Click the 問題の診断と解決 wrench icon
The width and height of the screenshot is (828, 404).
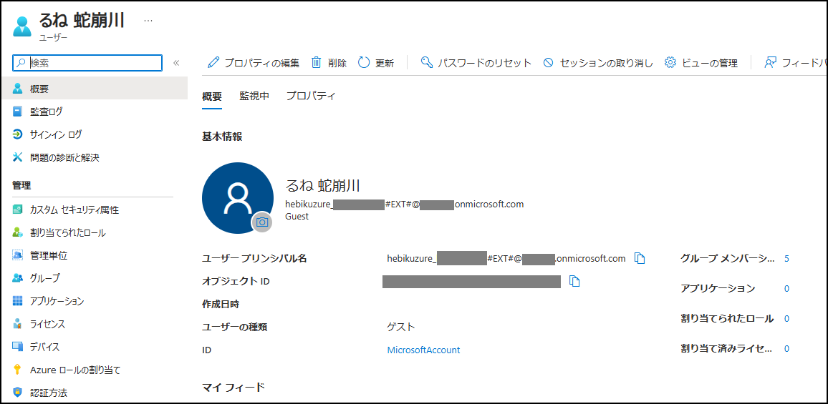pos(18,157)
